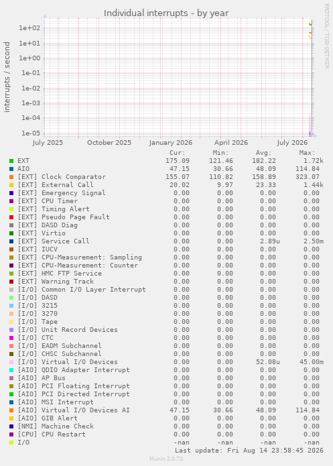This screenshot has width=333, height=466.
Task: Select the orange Clock Comparator legend swatch
Action: [x=11, y=177]
